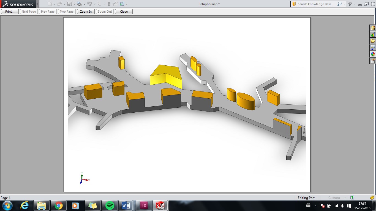Image resolution: width=376 pixels, height=211 pixels.
Task: Open the File Explorer folder tab
Action: coord(373,41)
